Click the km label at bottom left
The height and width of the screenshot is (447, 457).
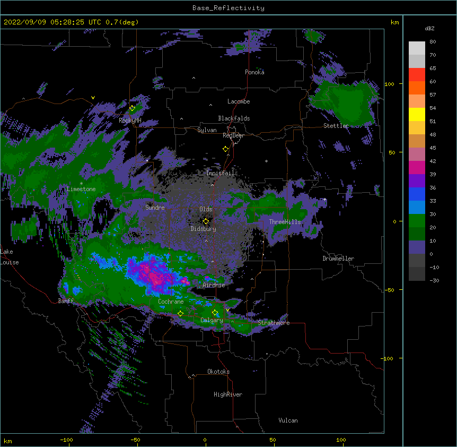(x=8, y=441)
